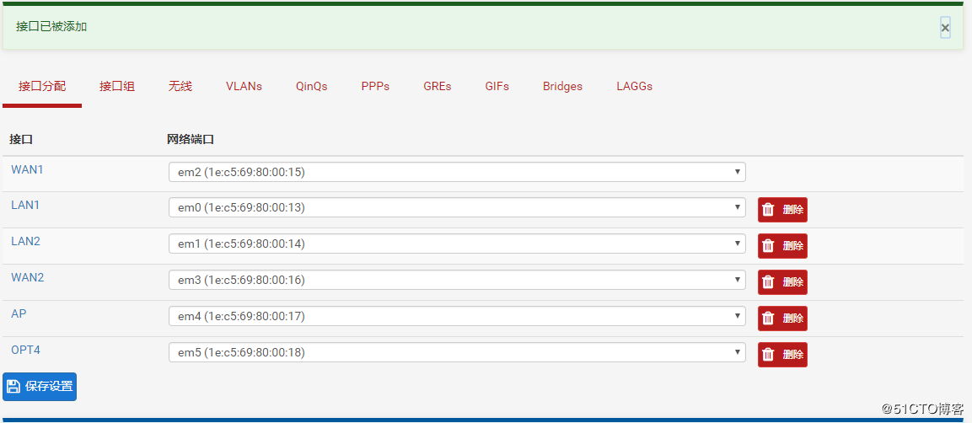Switch to the VLANs tab

point(244,87)
